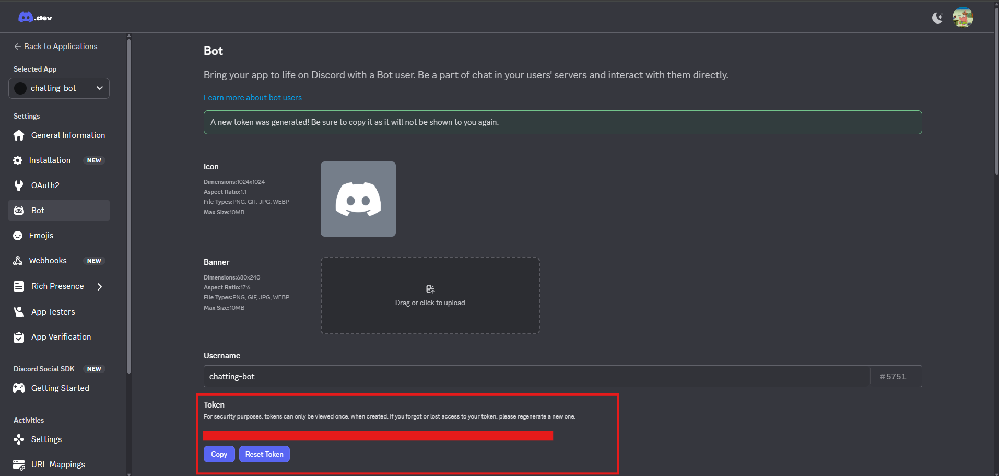The image size is (999, 476).
Task: Click the bot icon image to upload
Action: [358, 199]
